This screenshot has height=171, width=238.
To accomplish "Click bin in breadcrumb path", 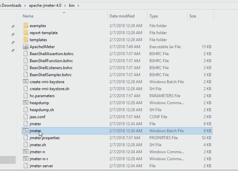I will pos(71,5).
